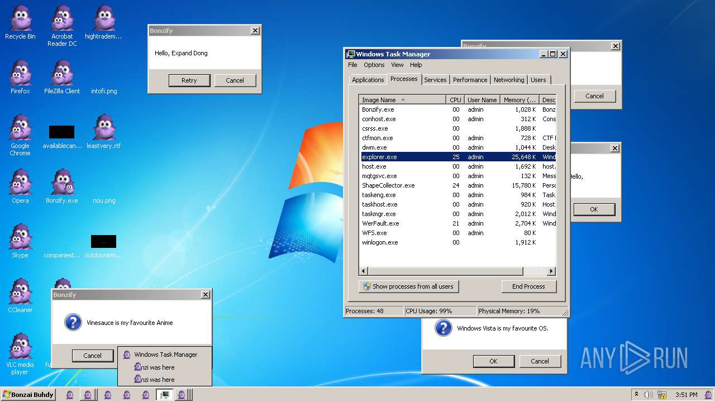Select the taskeng.exe process row
The image size is (715, 402).
457,195
